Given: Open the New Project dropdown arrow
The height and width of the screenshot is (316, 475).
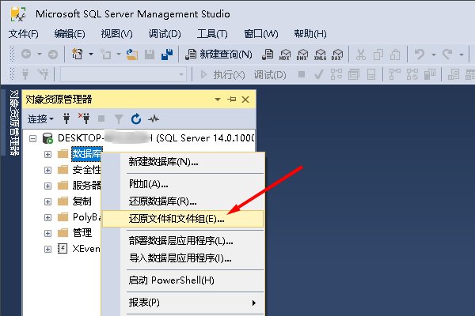Looking at the screenshot, I should pos(90,55).
